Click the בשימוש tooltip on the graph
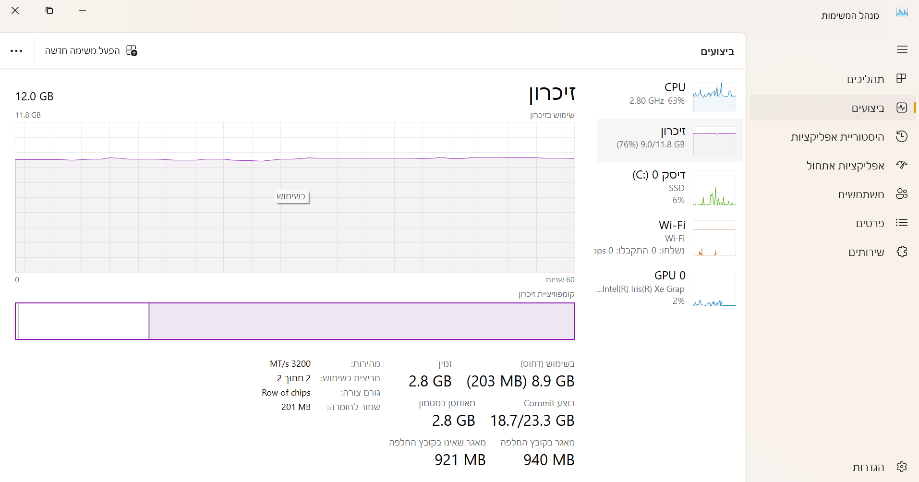919x482 pixels. pyautogui.click(x=291, y=196)
